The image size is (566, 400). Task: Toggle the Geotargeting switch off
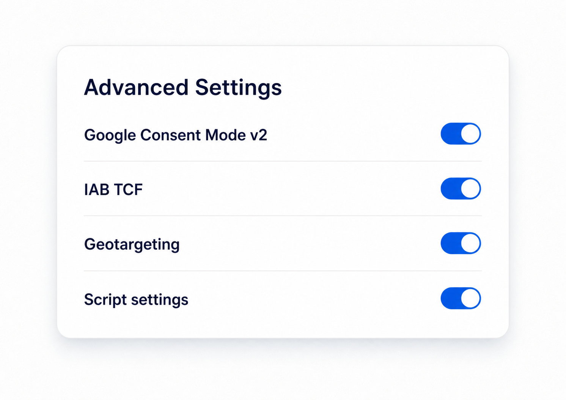[x=461, y=243]
